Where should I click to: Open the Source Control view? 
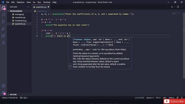coord(3,22)
